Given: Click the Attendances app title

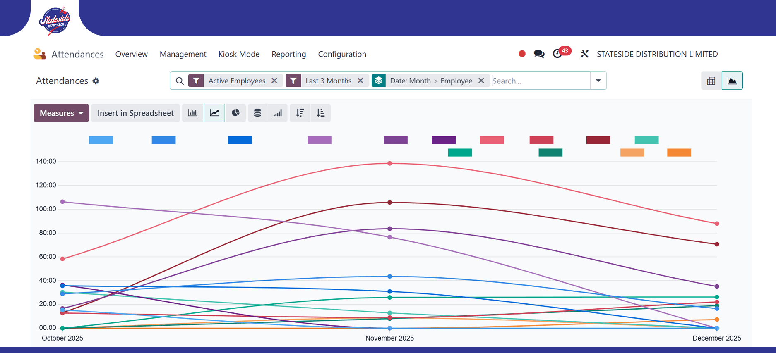Looking at the screenshot, I should [x=77, y=54].
